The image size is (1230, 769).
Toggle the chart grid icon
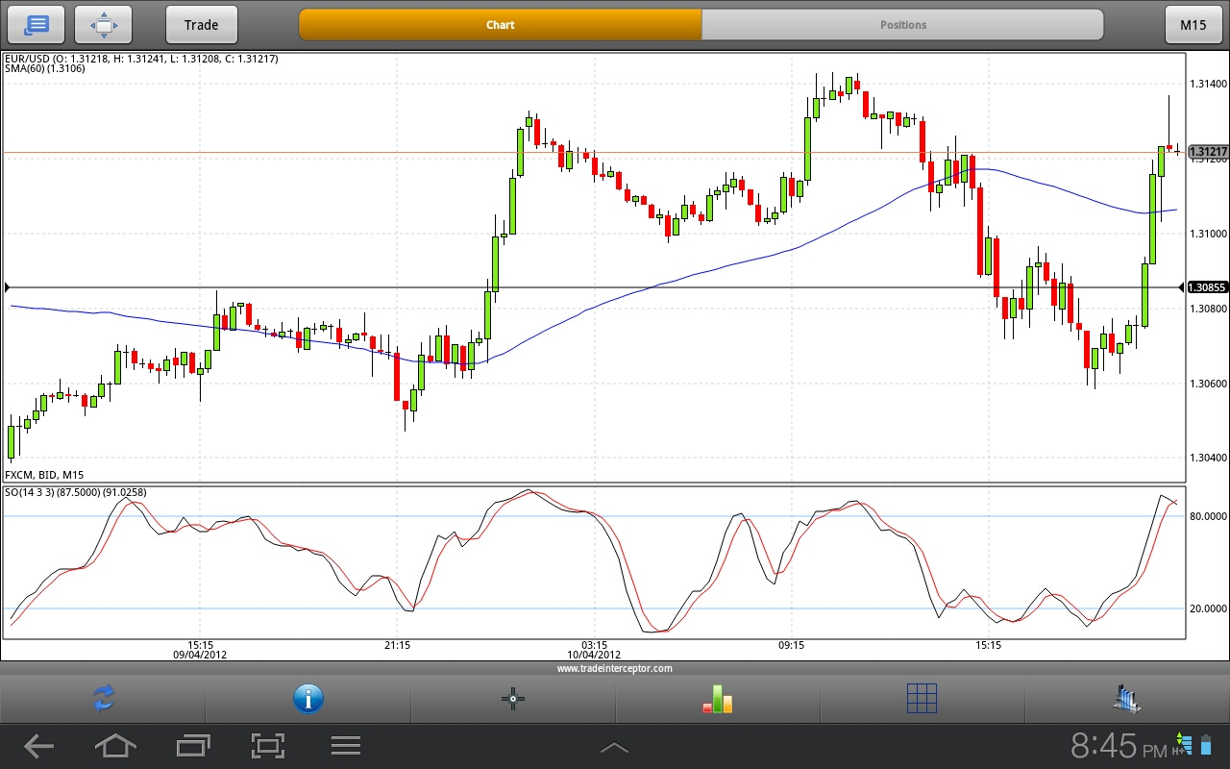[x=922, y=699]
